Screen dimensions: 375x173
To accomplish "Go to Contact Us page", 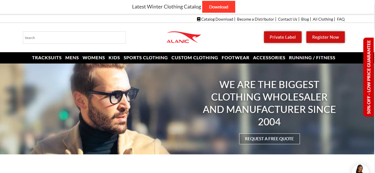I will [x=287, y=19].
